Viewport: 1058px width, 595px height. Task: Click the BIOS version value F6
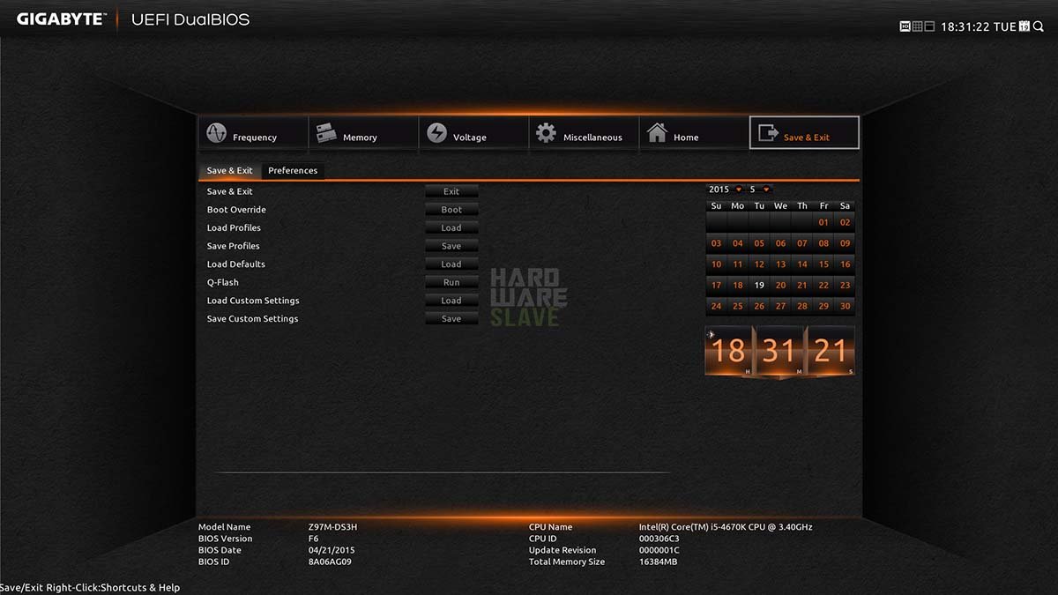[x=314, y=539]
